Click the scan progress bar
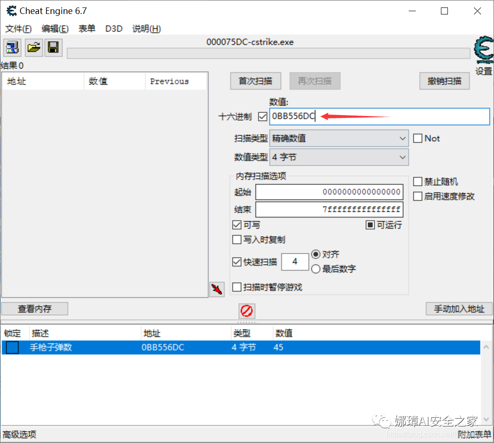This screenshot has width=494, height=443. pyautogui.click(x=269, y=53)
